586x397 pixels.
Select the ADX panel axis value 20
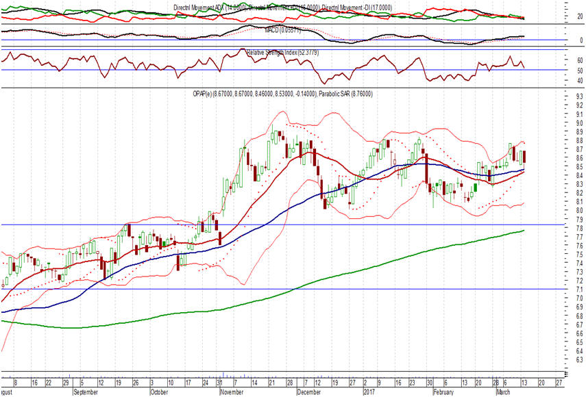pyautogui.click(x=580, y=16)
